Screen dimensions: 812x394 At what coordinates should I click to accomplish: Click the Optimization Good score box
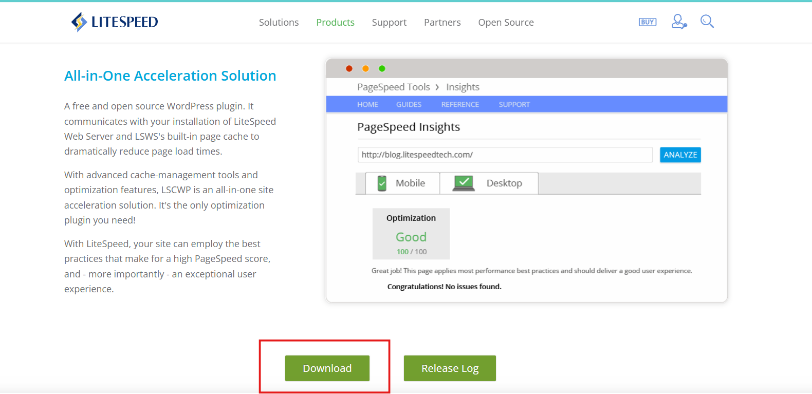click(411, 234)
